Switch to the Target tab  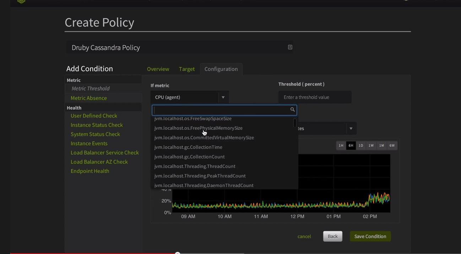187,69
